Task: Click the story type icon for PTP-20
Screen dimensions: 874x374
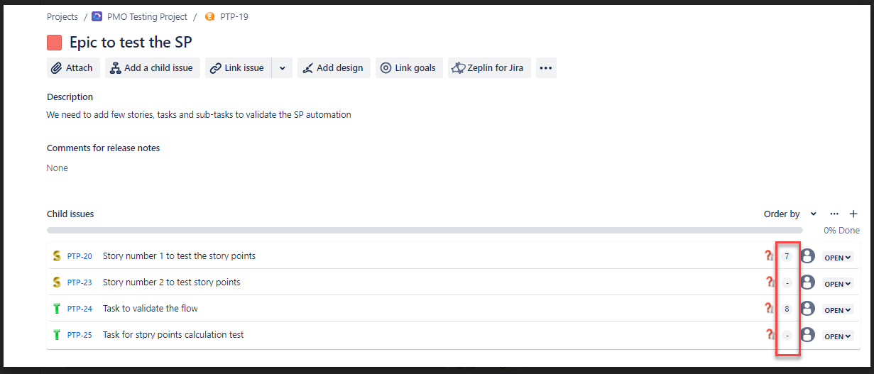Action: pos(57,256)
